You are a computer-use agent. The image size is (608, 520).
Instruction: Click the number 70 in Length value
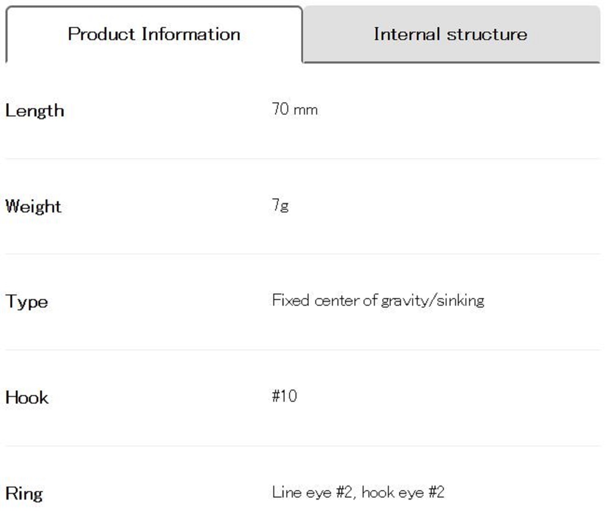coord(280,109)
